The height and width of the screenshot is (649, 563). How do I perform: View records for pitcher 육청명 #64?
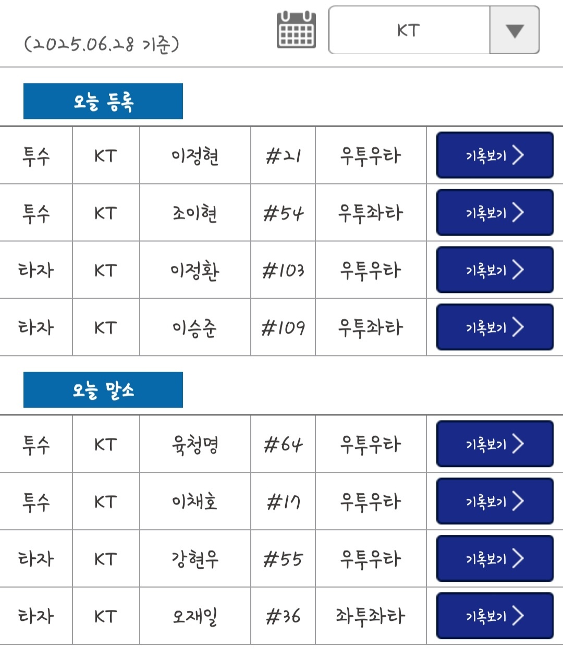(x=494, y=444)
